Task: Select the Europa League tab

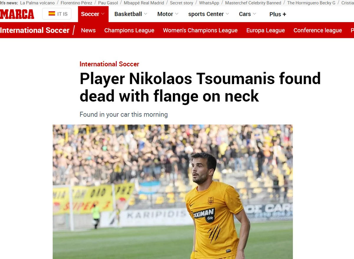Action: click(265, 30)
